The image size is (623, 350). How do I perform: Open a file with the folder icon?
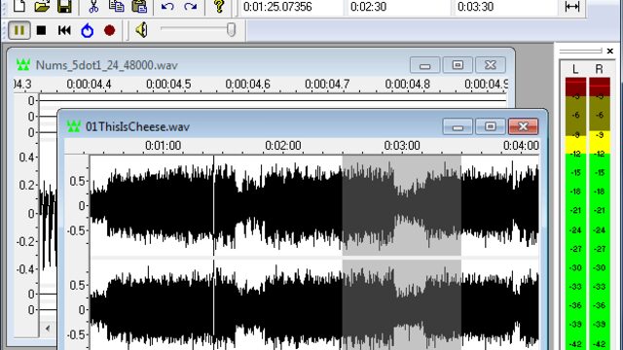coord(42,6)
